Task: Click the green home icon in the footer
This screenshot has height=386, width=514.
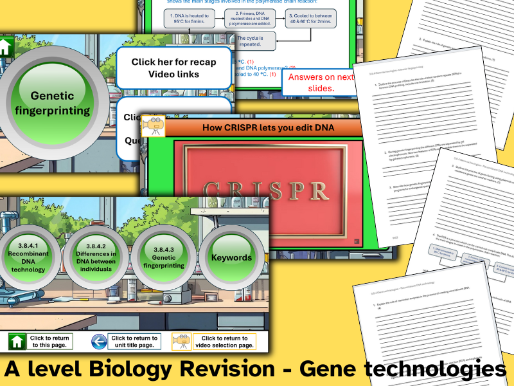Action: [17, 340]
